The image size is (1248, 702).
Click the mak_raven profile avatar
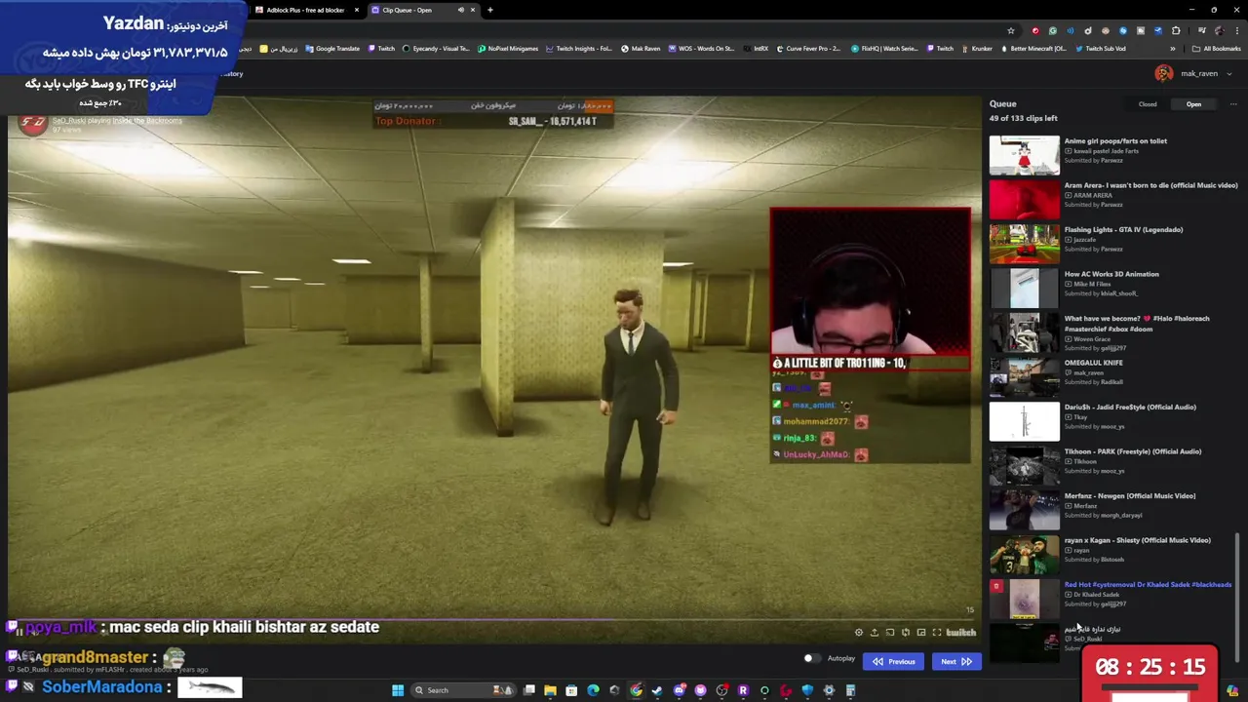click(x=1164, y=74)
